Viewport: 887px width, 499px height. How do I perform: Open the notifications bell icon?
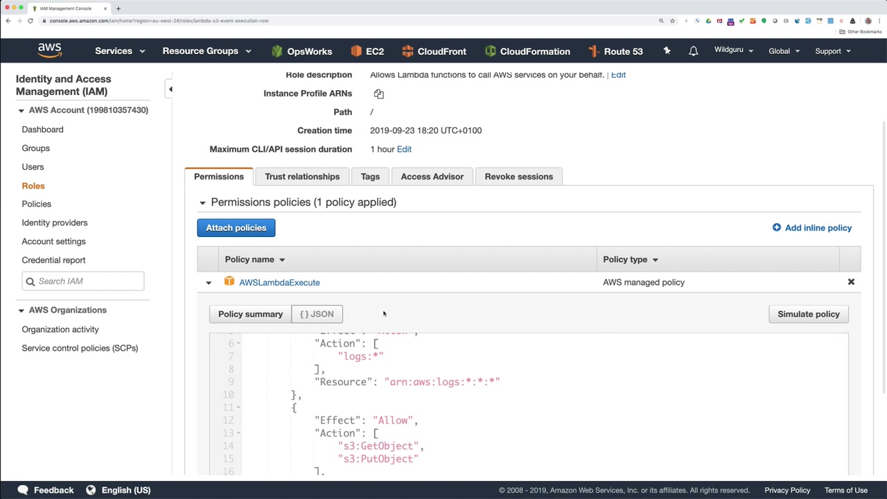tap(693, 51)
